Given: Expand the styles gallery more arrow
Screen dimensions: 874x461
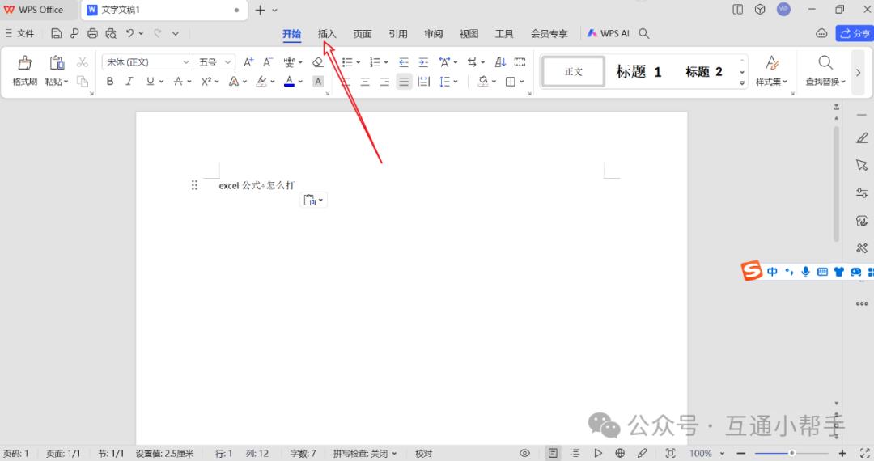Looking at the screenshot, I should pos(742,83).
